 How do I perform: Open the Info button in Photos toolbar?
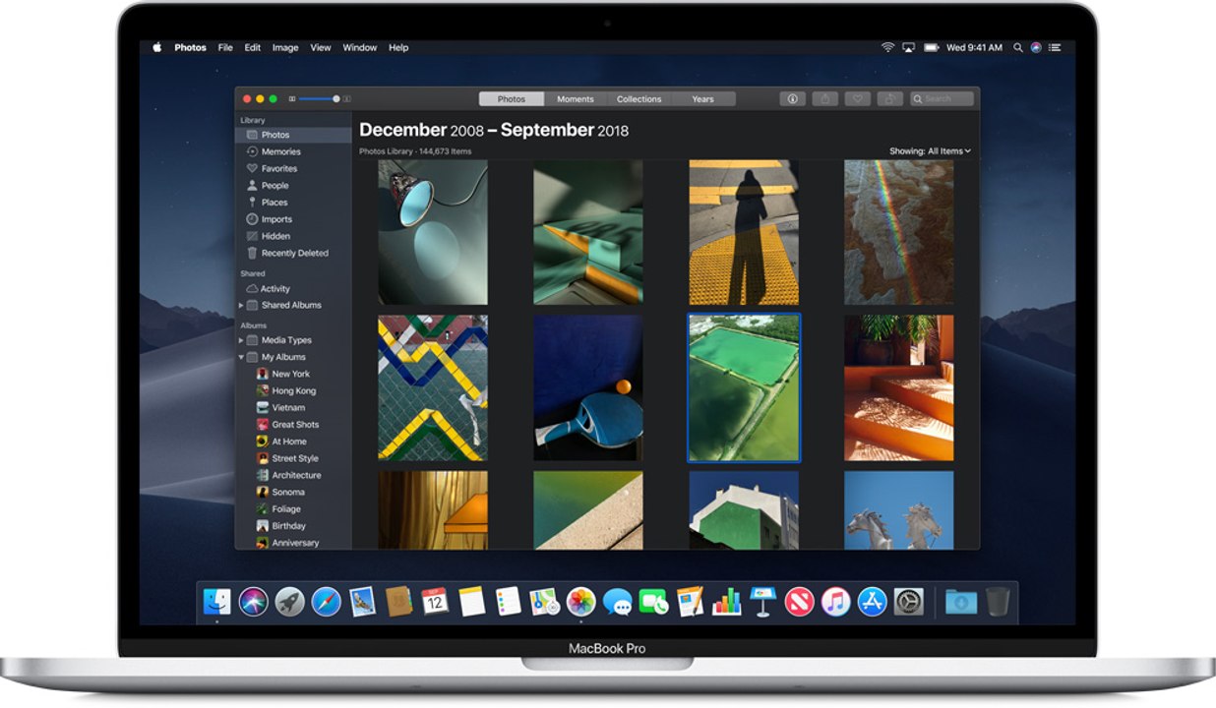793,98
